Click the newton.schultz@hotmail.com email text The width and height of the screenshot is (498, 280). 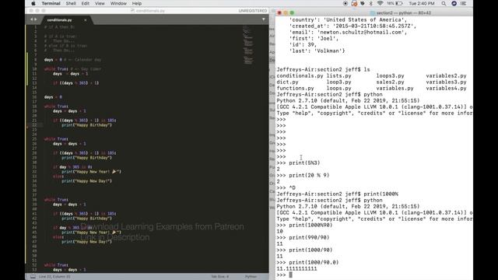point(361,32)
